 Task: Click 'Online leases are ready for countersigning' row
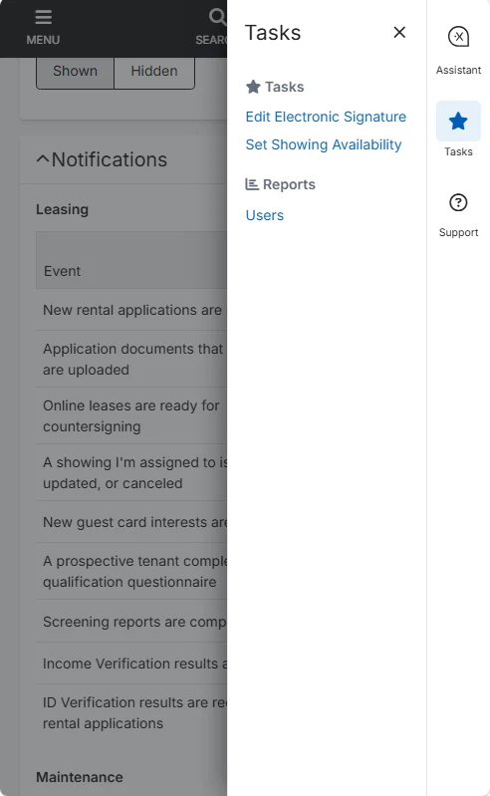(x=131, y=415)
